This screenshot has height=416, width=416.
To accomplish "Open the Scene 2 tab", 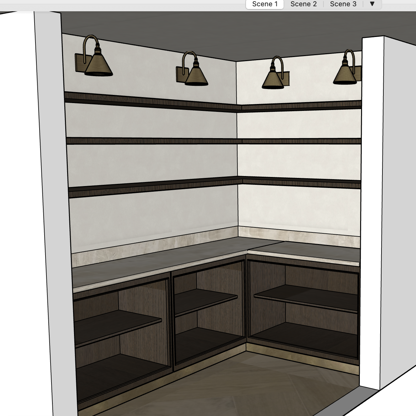I will point(303,4).
